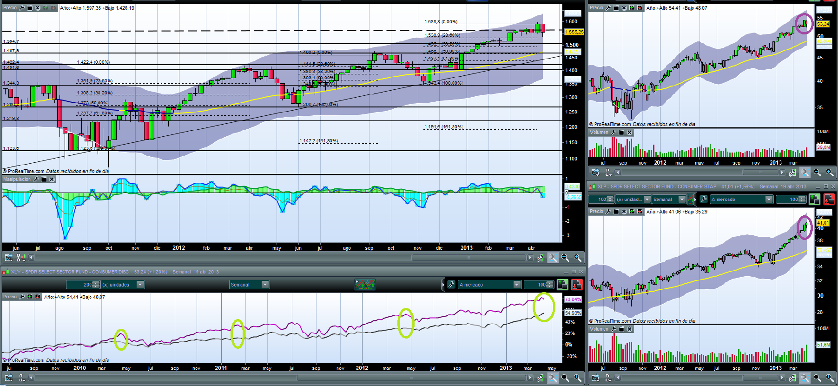This screenshot has width=838, height=386.
Task: Click zoom in magnifier on main chart
Action: 577,258
